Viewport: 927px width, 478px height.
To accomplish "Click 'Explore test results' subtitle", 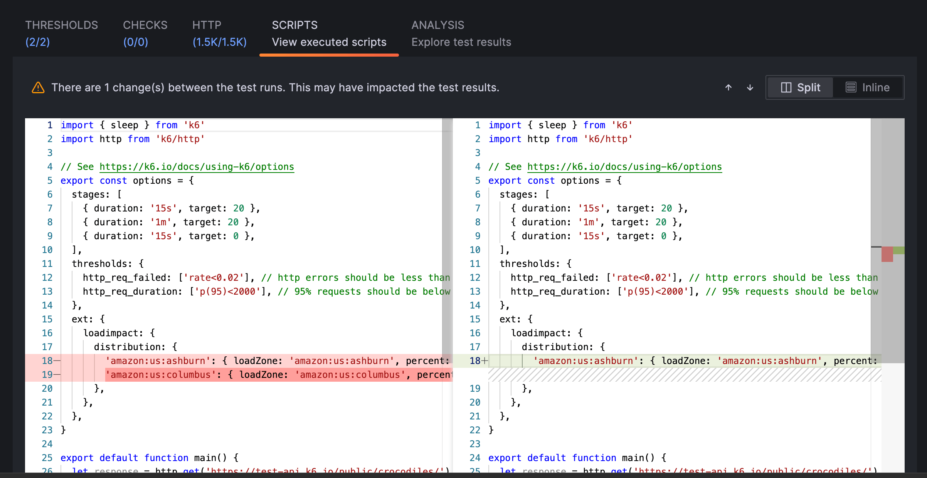I will pyautogui.click(x=461, y=42).
